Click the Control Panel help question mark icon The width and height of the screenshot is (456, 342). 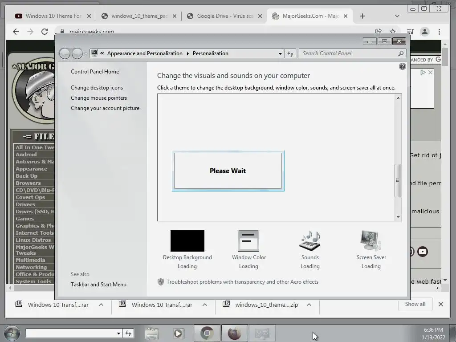click(402, 67)
